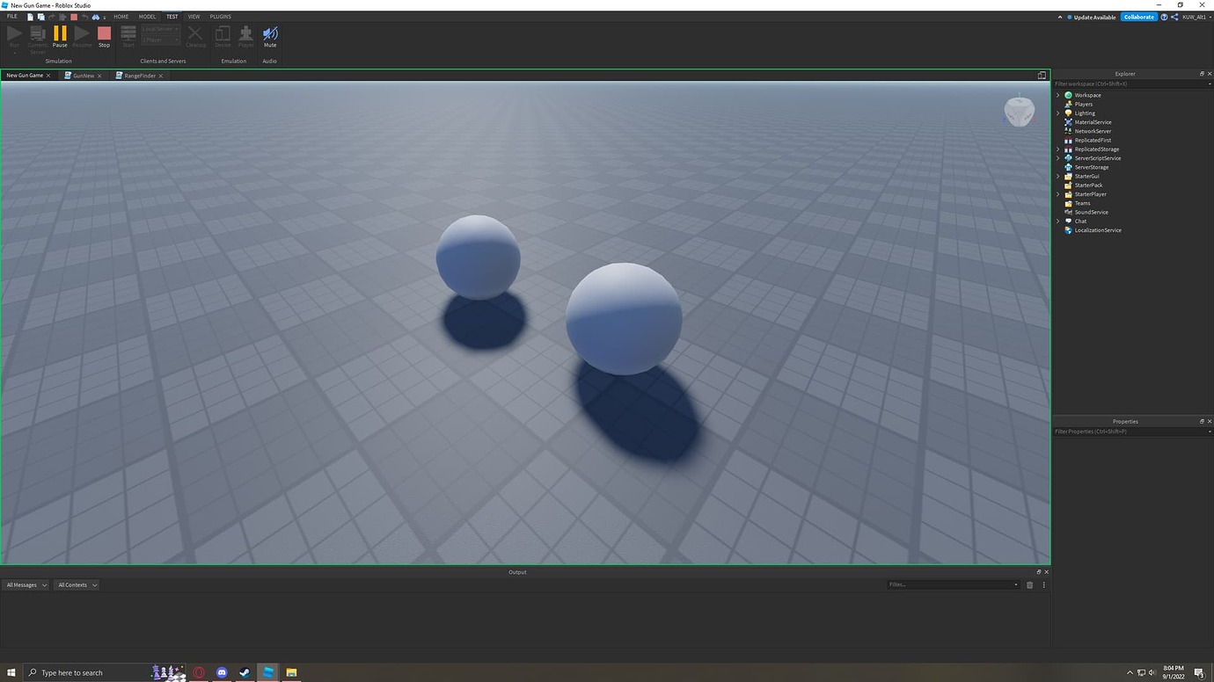Click the Lighting service icon

tap(1067, 112)
